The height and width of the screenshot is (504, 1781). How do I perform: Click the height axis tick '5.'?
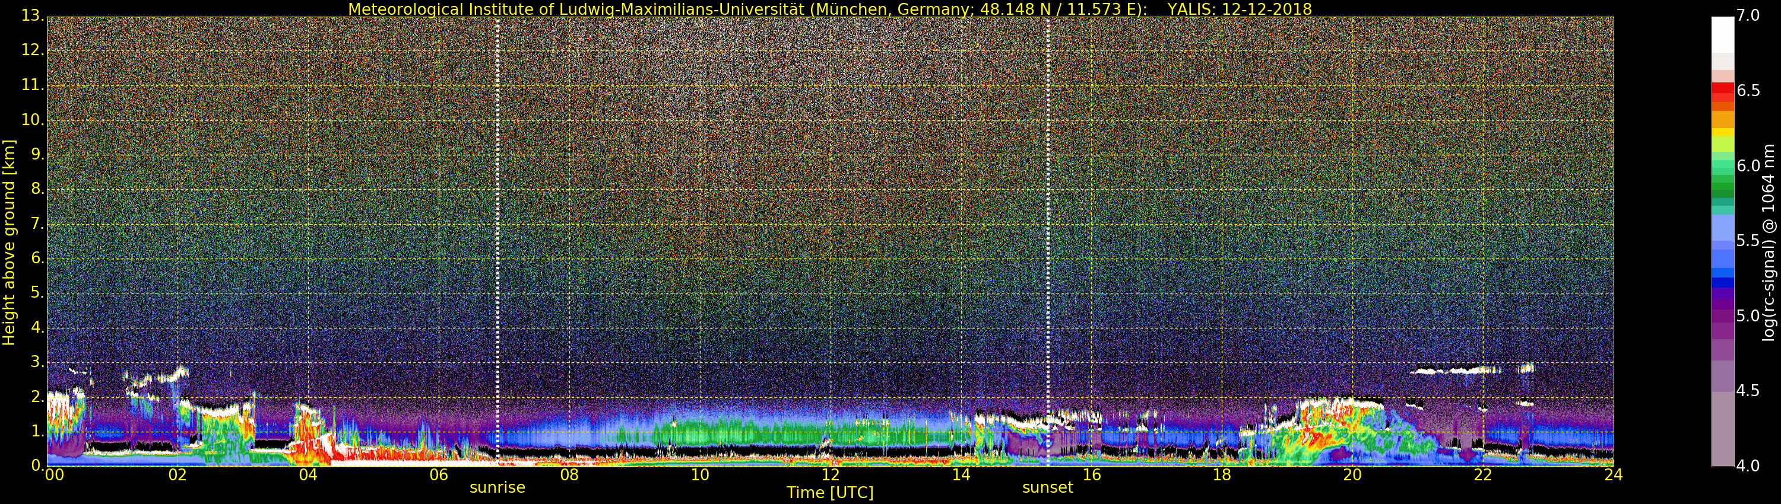[x=37, y=293]
